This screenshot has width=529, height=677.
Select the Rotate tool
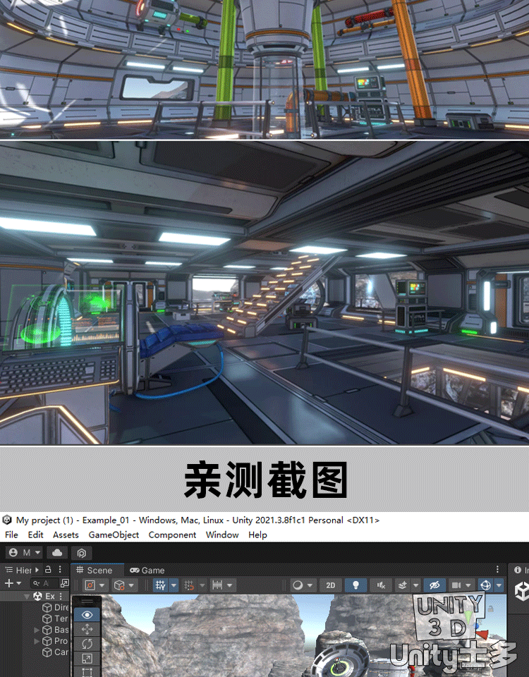[x=87, y=644]
